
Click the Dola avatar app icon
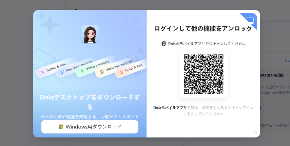(90, 34)
